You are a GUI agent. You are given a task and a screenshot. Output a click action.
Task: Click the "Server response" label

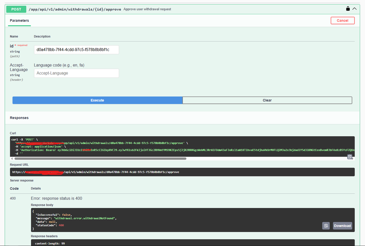[22, 180]
